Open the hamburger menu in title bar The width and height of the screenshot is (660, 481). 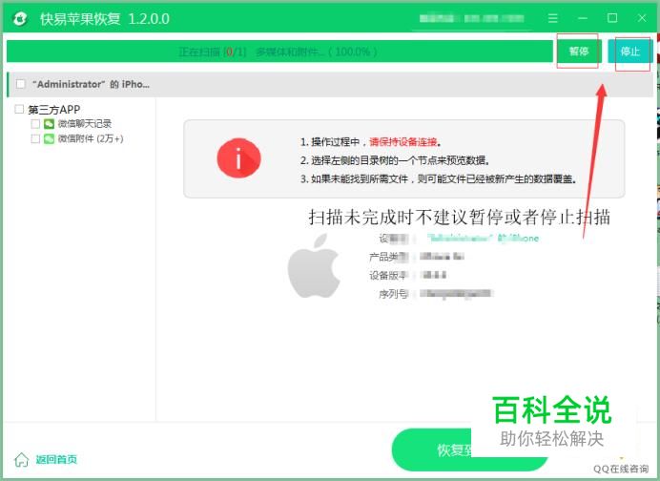(553, 18)
